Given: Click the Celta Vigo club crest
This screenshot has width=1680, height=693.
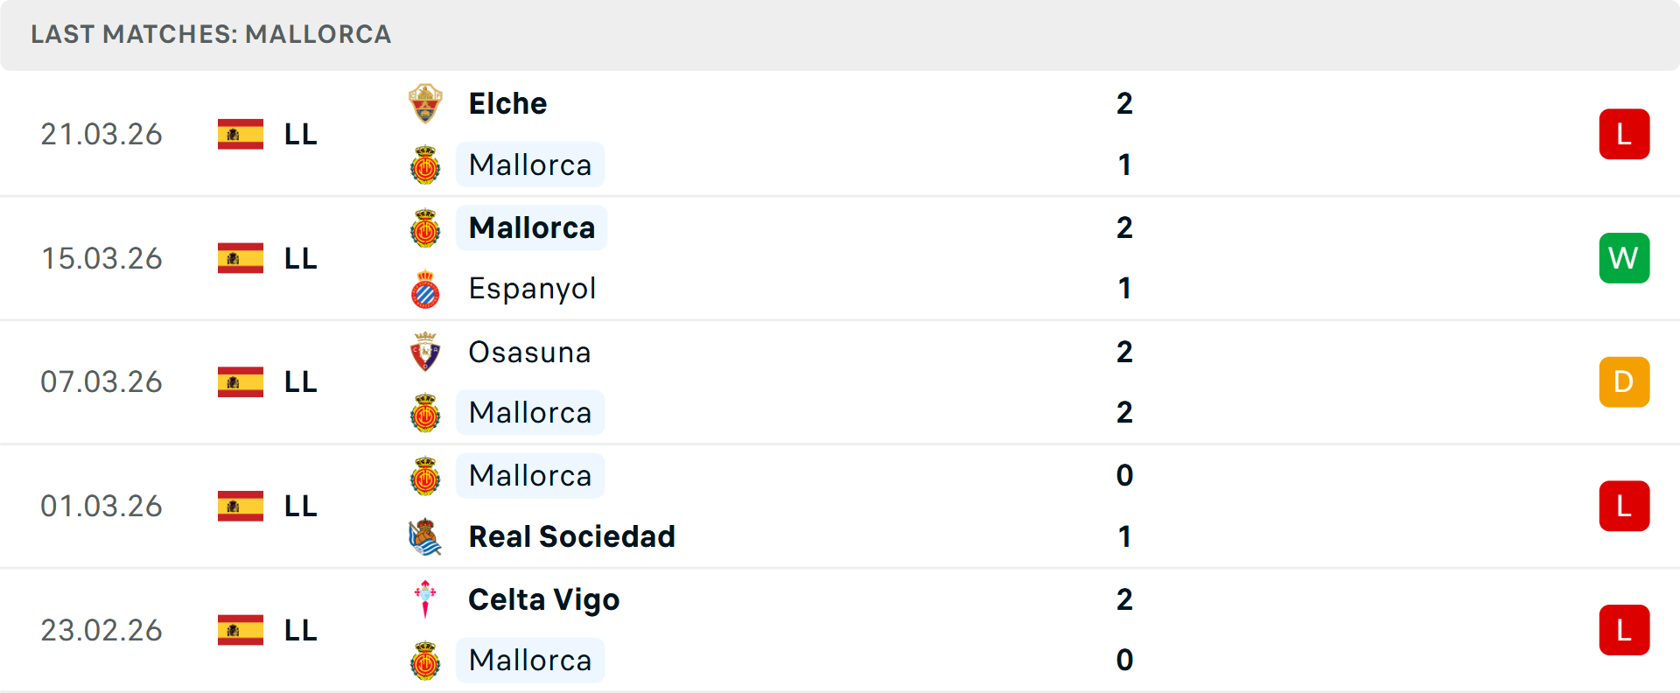Looking at the screenshot, I should click(425, 599).
